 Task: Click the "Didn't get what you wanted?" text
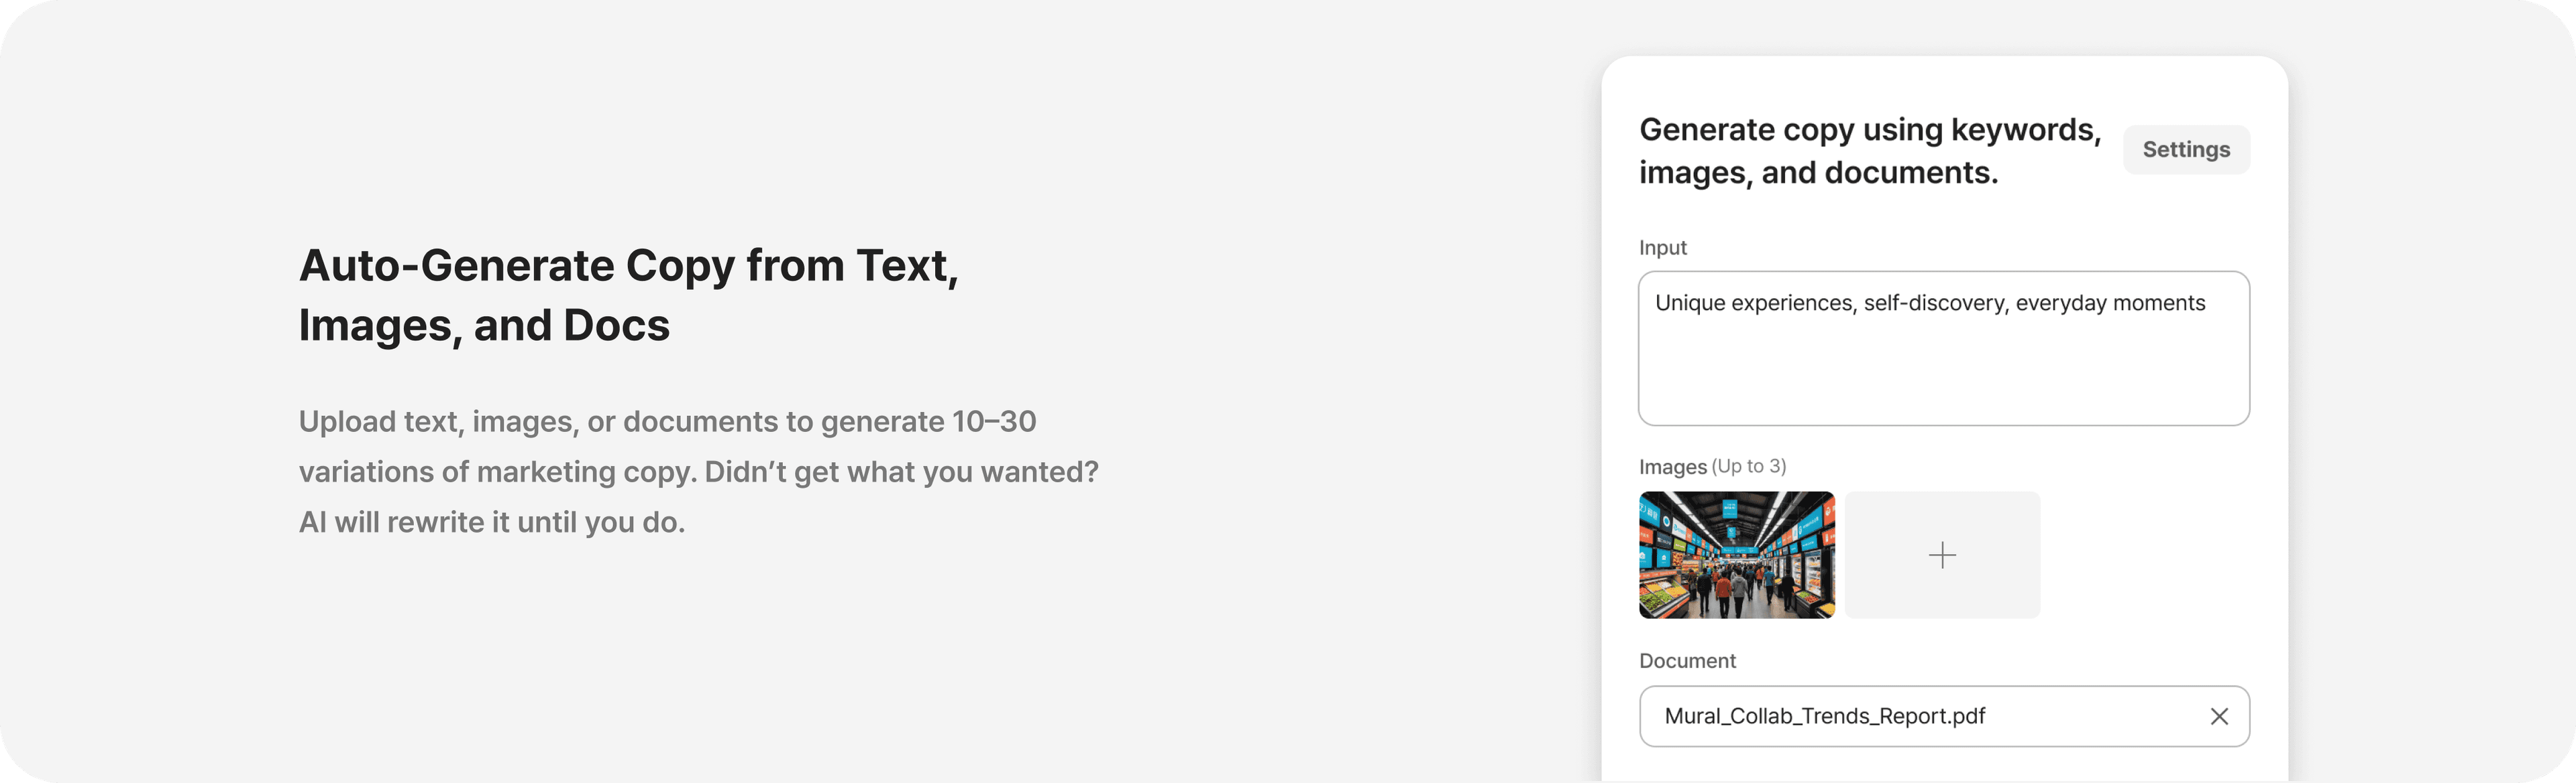coord(901,472)
